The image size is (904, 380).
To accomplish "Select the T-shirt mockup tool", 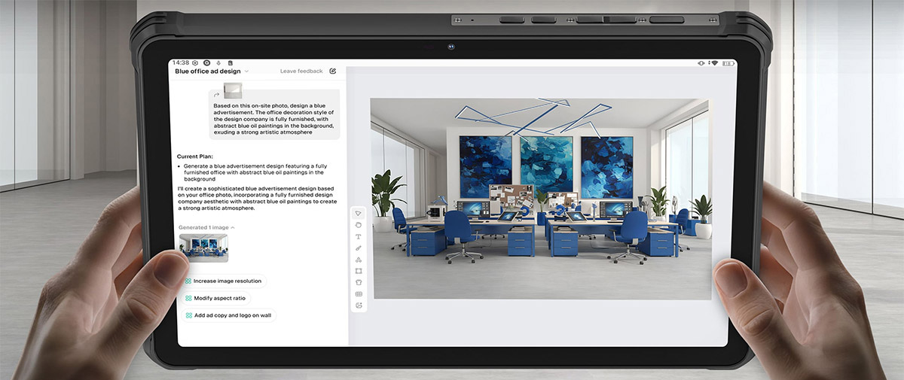I will click(x=359, y=282).
